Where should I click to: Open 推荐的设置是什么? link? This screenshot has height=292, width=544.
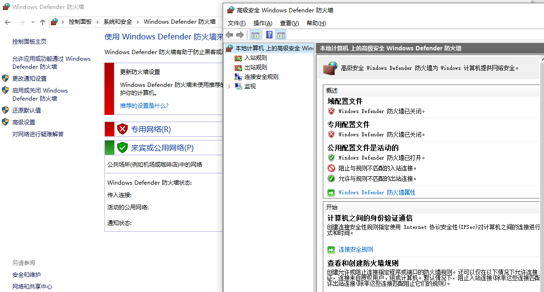(x=144, y=105)
